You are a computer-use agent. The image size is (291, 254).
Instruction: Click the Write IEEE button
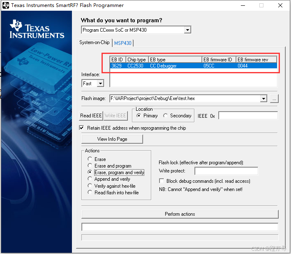pos(115,116)
